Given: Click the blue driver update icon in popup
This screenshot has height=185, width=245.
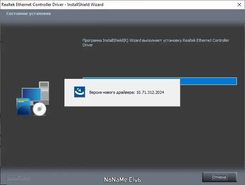Looking at the screenshot, I should (x=80, y=92).
